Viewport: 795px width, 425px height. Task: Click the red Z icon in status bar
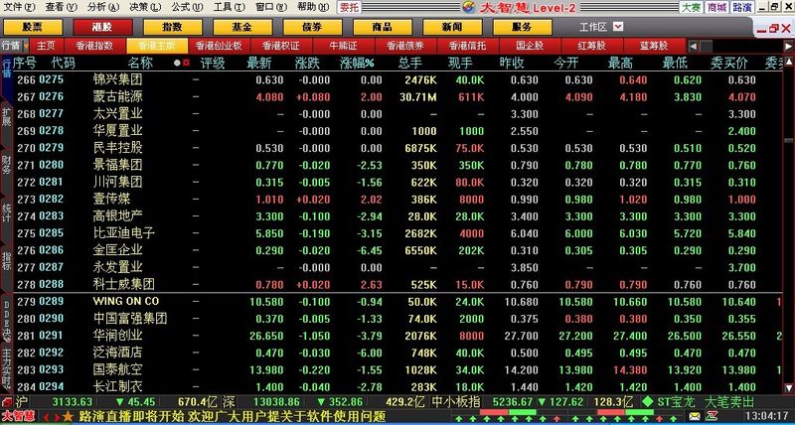pyautogui.click(x=711, y=417)
